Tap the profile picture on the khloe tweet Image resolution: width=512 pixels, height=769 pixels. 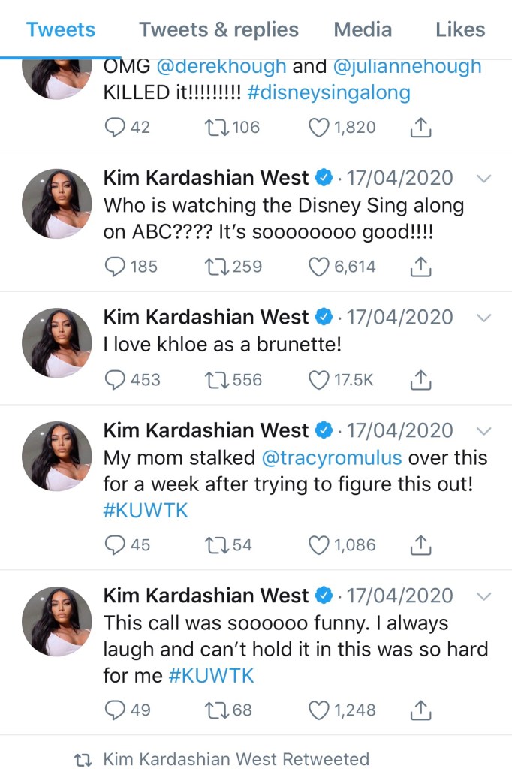[57, 342]
